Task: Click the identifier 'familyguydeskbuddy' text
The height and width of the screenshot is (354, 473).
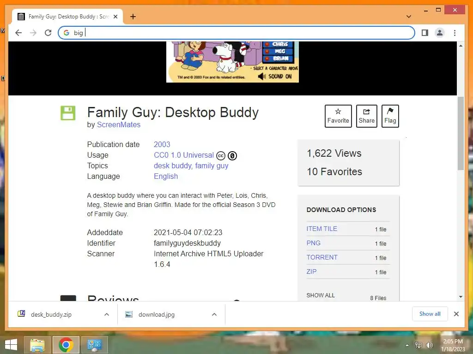Action: click(188, 243)
